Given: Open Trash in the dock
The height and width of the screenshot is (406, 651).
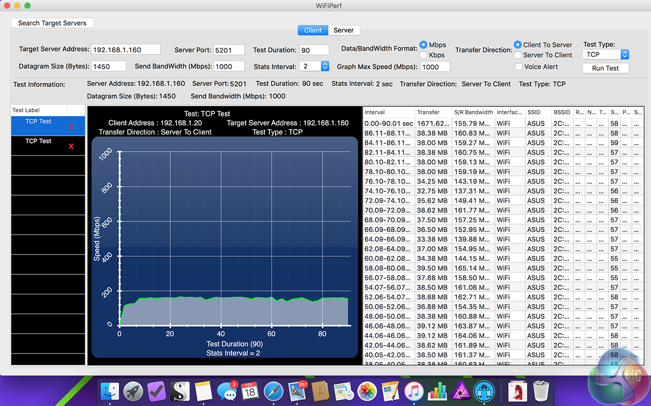Looking at the screenshot, I should pyautogui.click(x=541, y=391).
